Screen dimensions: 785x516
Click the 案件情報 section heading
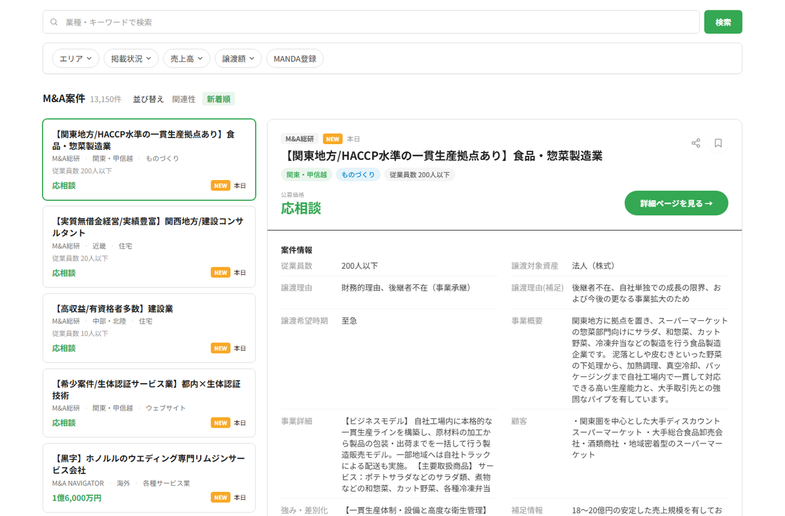[x=297, y=249]
